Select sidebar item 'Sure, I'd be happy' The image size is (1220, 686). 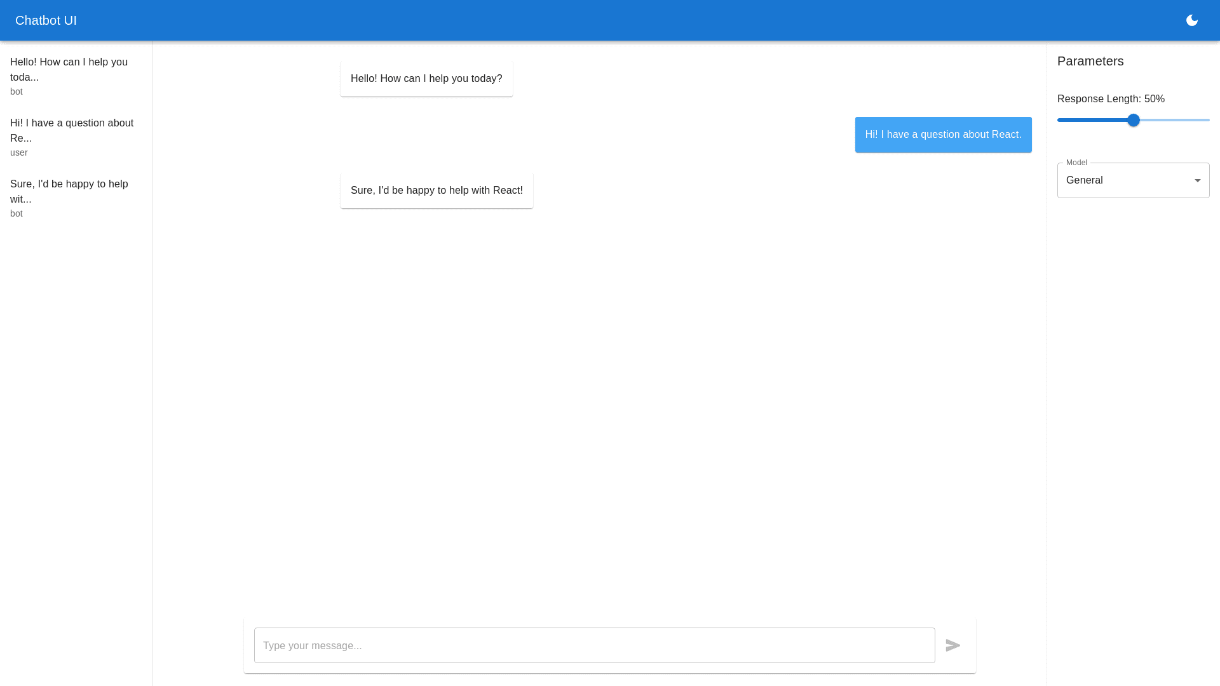coord(69,191)
